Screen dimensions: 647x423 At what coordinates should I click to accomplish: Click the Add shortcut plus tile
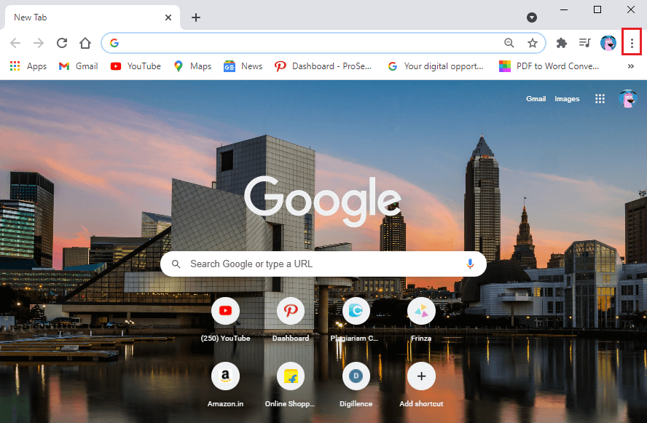click(421, 385)
